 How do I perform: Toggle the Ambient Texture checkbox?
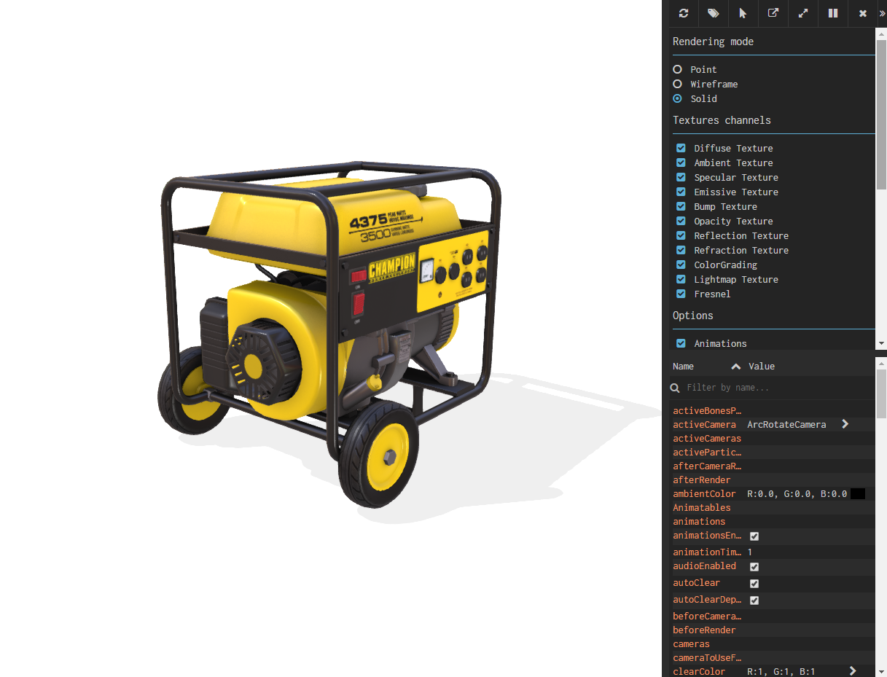681,163
